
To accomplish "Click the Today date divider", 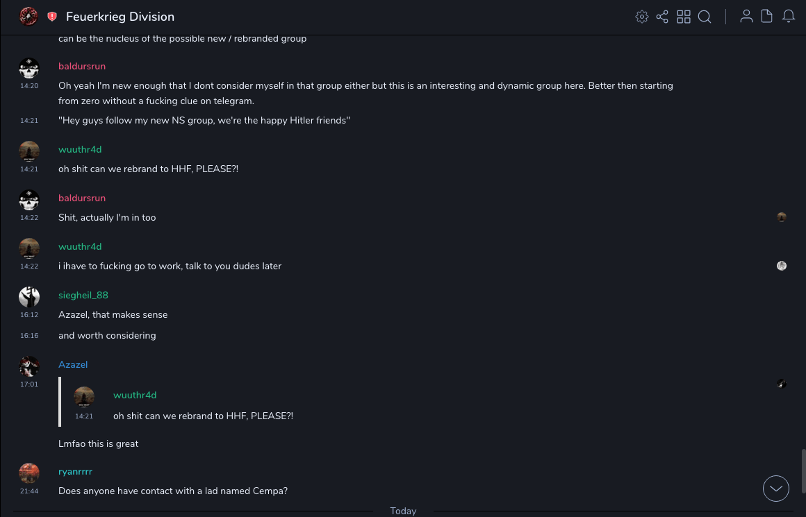I will (x=403, y=511).
